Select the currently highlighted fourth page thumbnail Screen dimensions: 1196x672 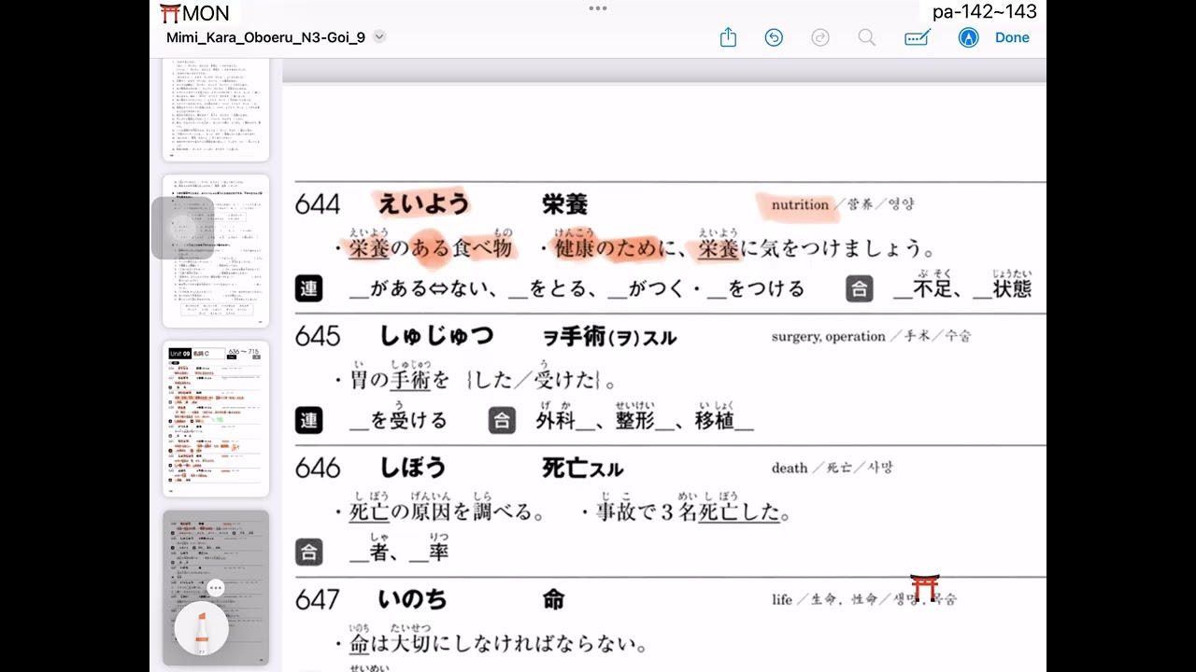[216, 587]
